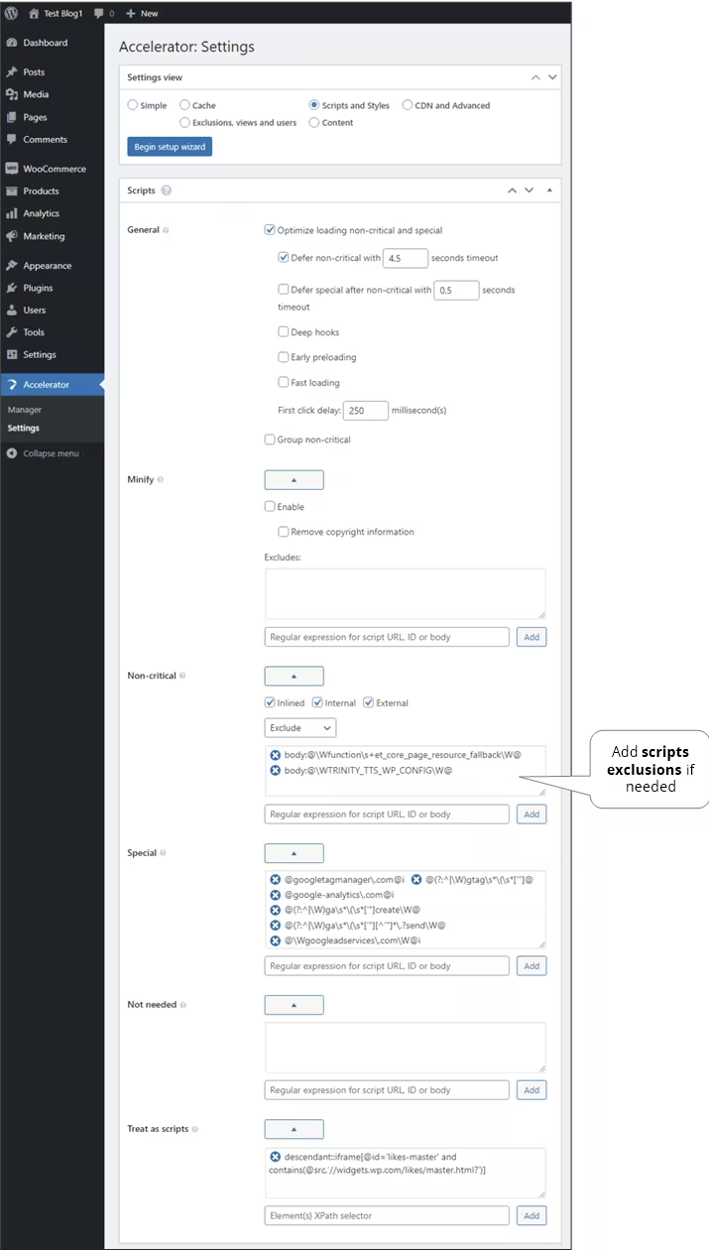Click the Begin setup wizard button
This screenshot has width=709, height=1250.
[170, 147]
